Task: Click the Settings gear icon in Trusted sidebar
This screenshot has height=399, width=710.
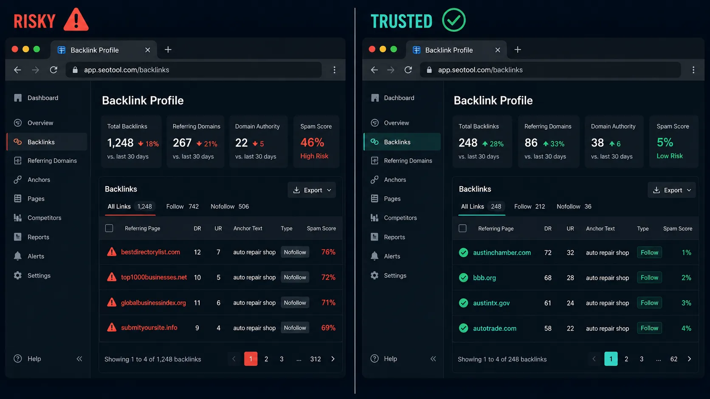Action: (x=374, y=276)
